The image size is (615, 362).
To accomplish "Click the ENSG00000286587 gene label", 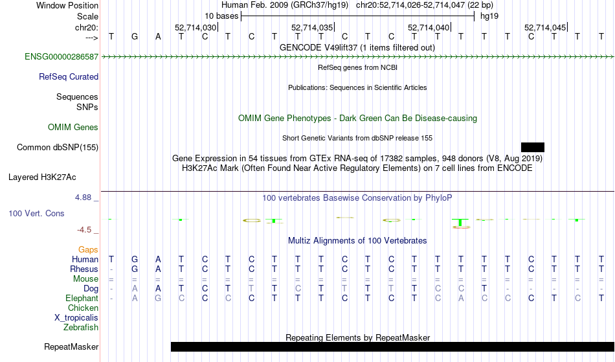I will tap(61, 57).
